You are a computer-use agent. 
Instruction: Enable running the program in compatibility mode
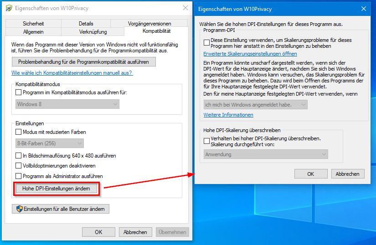19,92
